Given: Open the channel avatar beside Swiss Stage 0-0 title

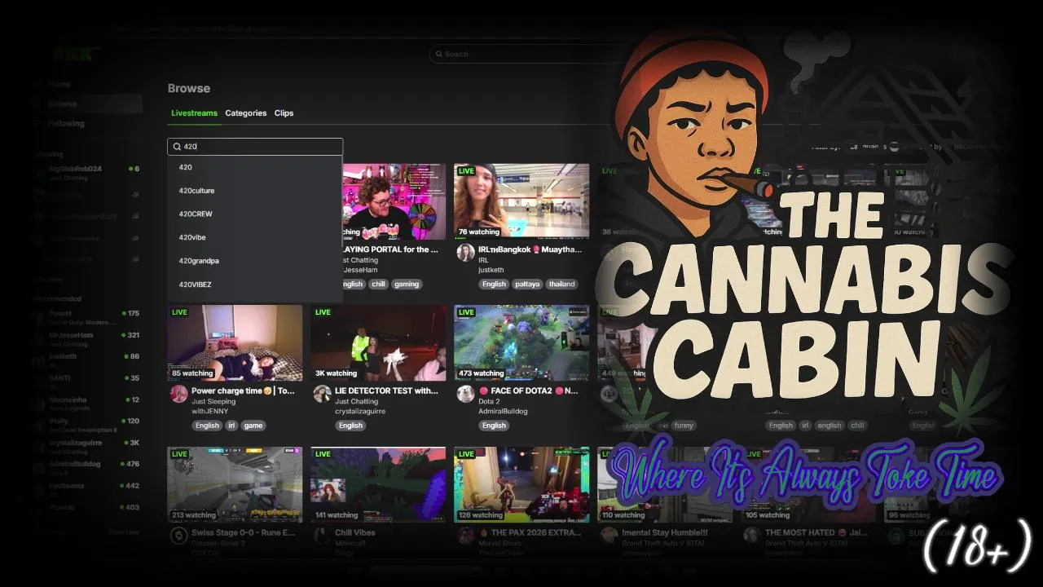Looking at the screenshot, I should coord(178,536).
